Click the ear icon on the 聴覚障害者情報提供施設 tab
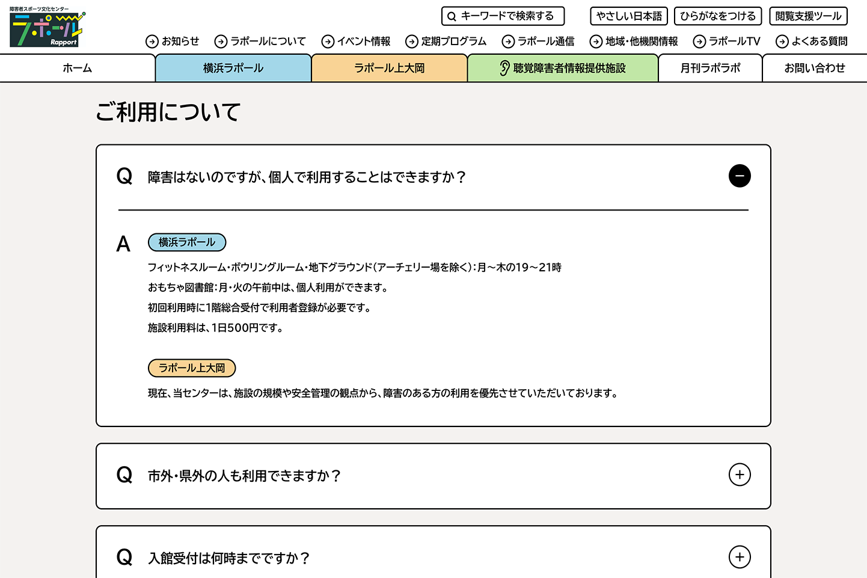 [x=504, y=69]
